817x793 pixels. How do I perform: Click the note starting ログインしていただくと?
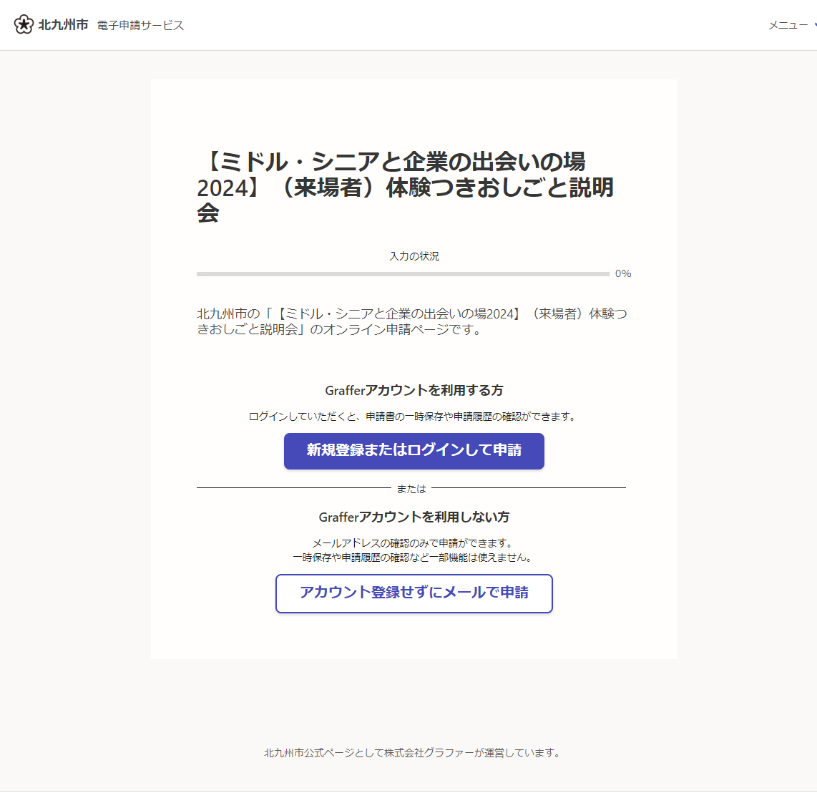[414, 417]
